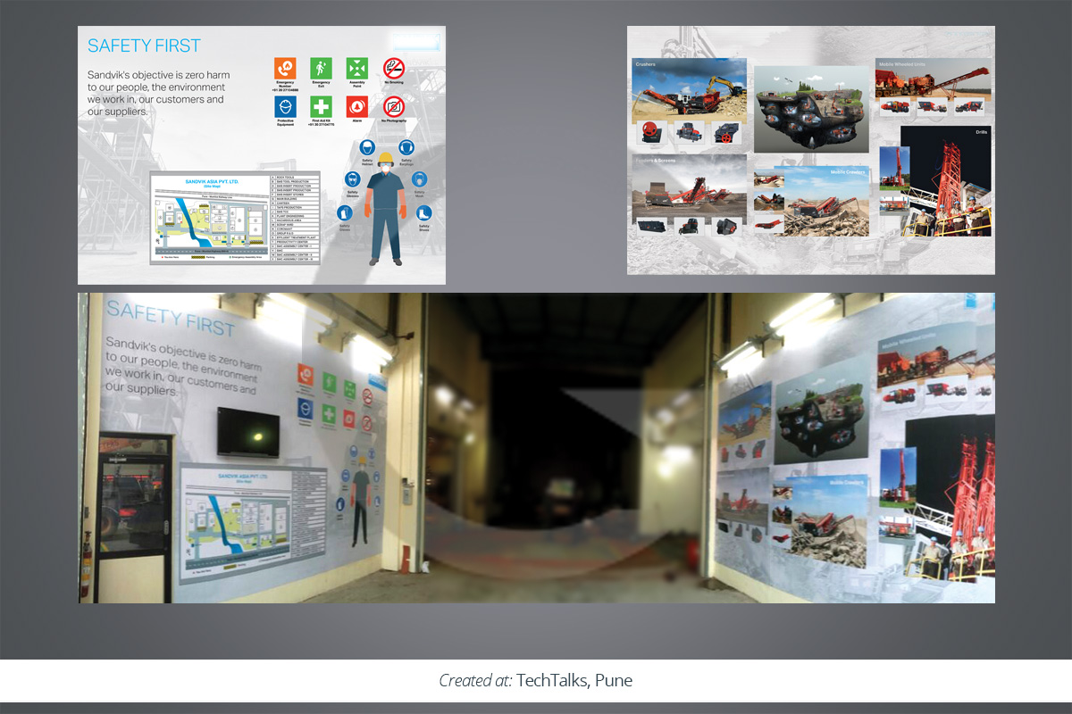
Task: Click the No Smoking prohibition sign in artwork
Action: coord(394,68)
